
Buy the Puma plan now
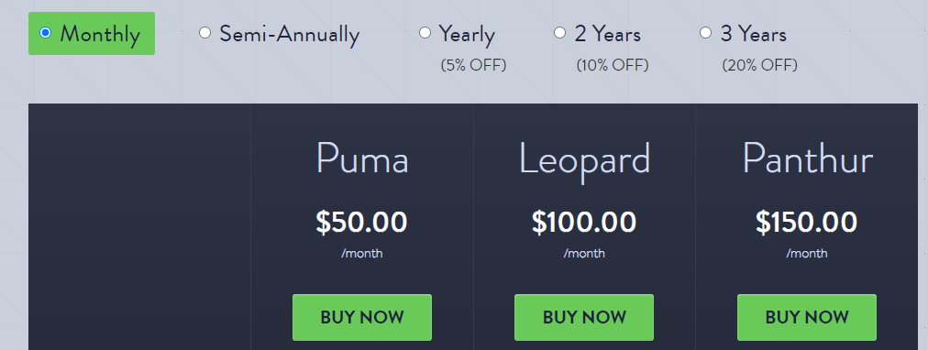click(x=362, y=318)
